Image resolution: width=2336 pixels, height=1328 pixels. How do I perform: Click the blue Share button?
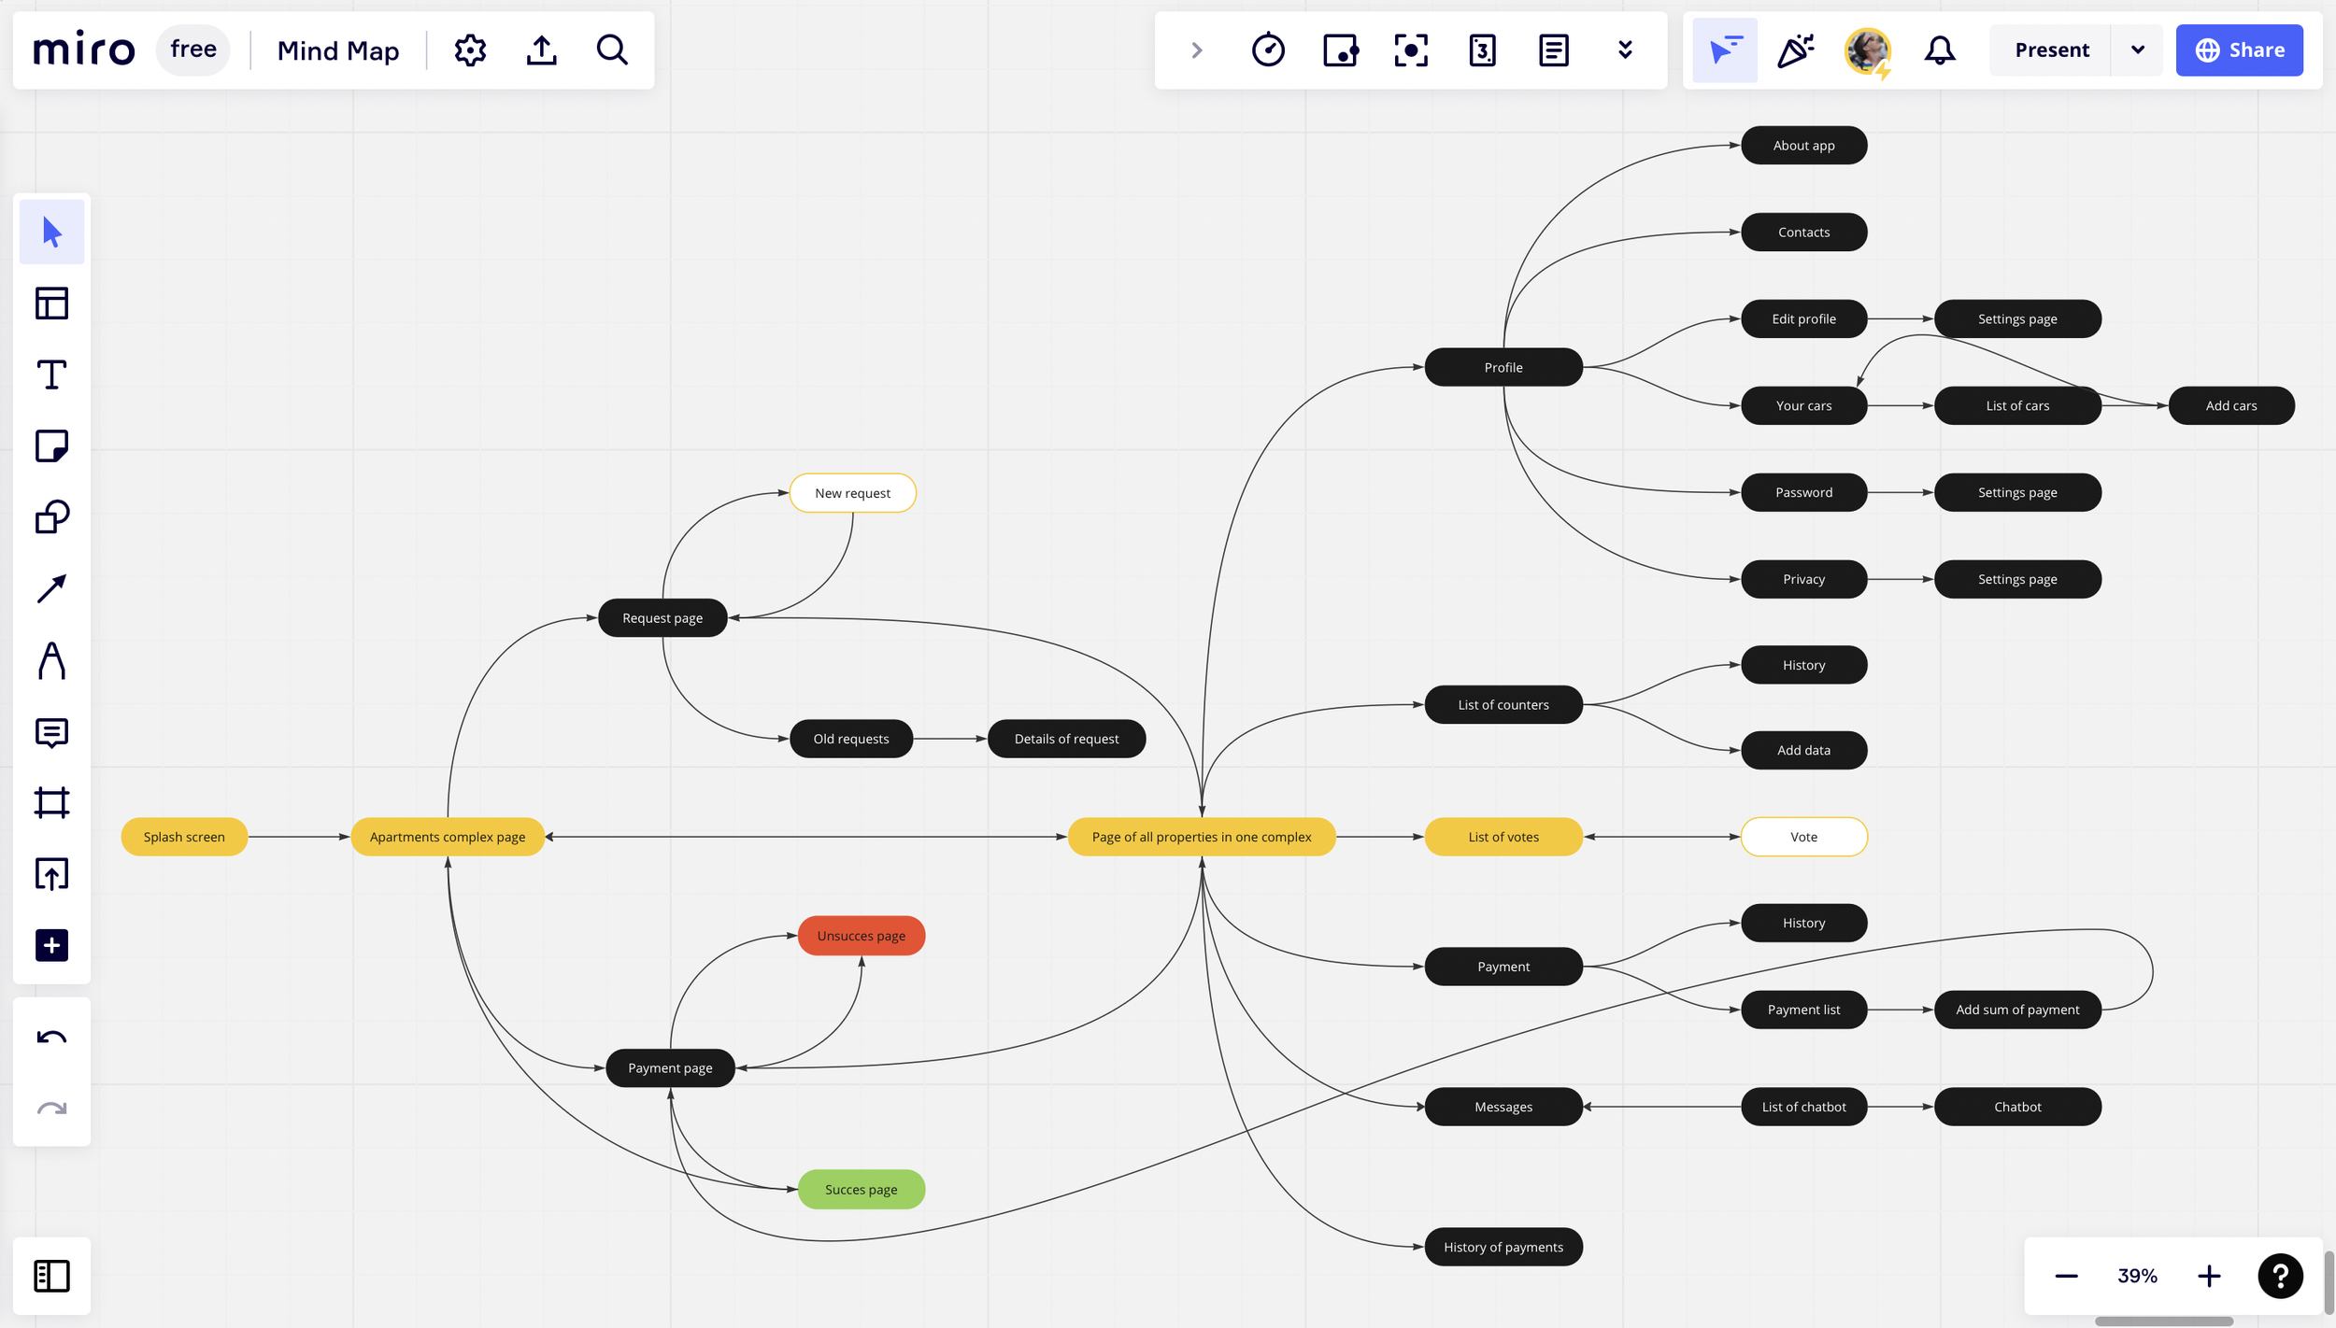pos(2239,50)
